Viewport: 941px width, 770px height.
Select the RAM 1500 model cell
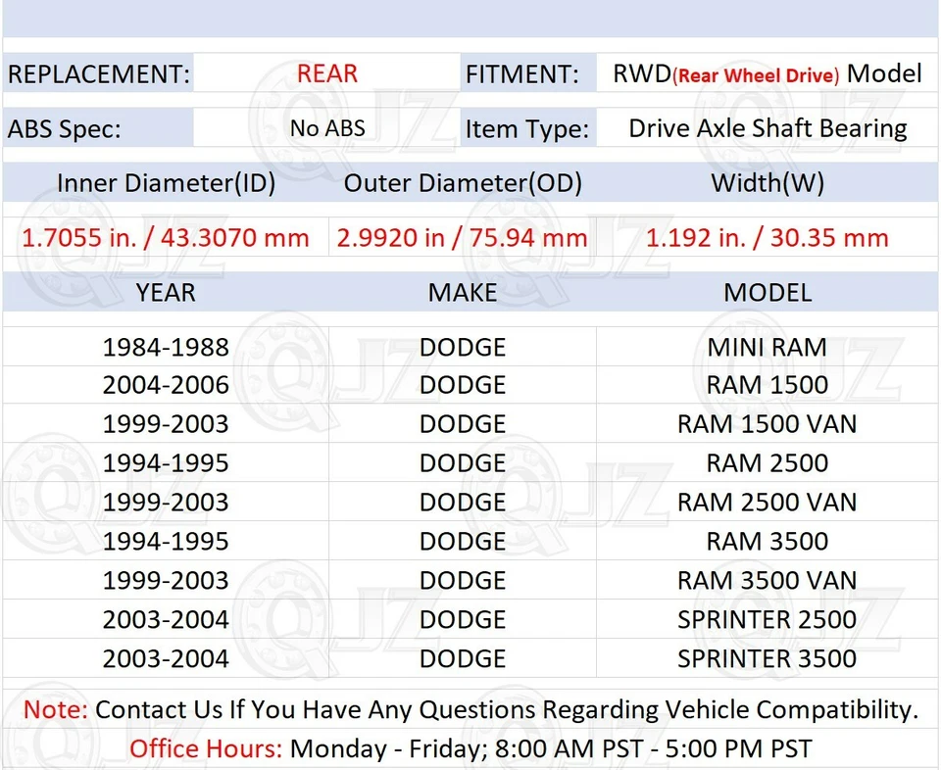tap(767, 384)
